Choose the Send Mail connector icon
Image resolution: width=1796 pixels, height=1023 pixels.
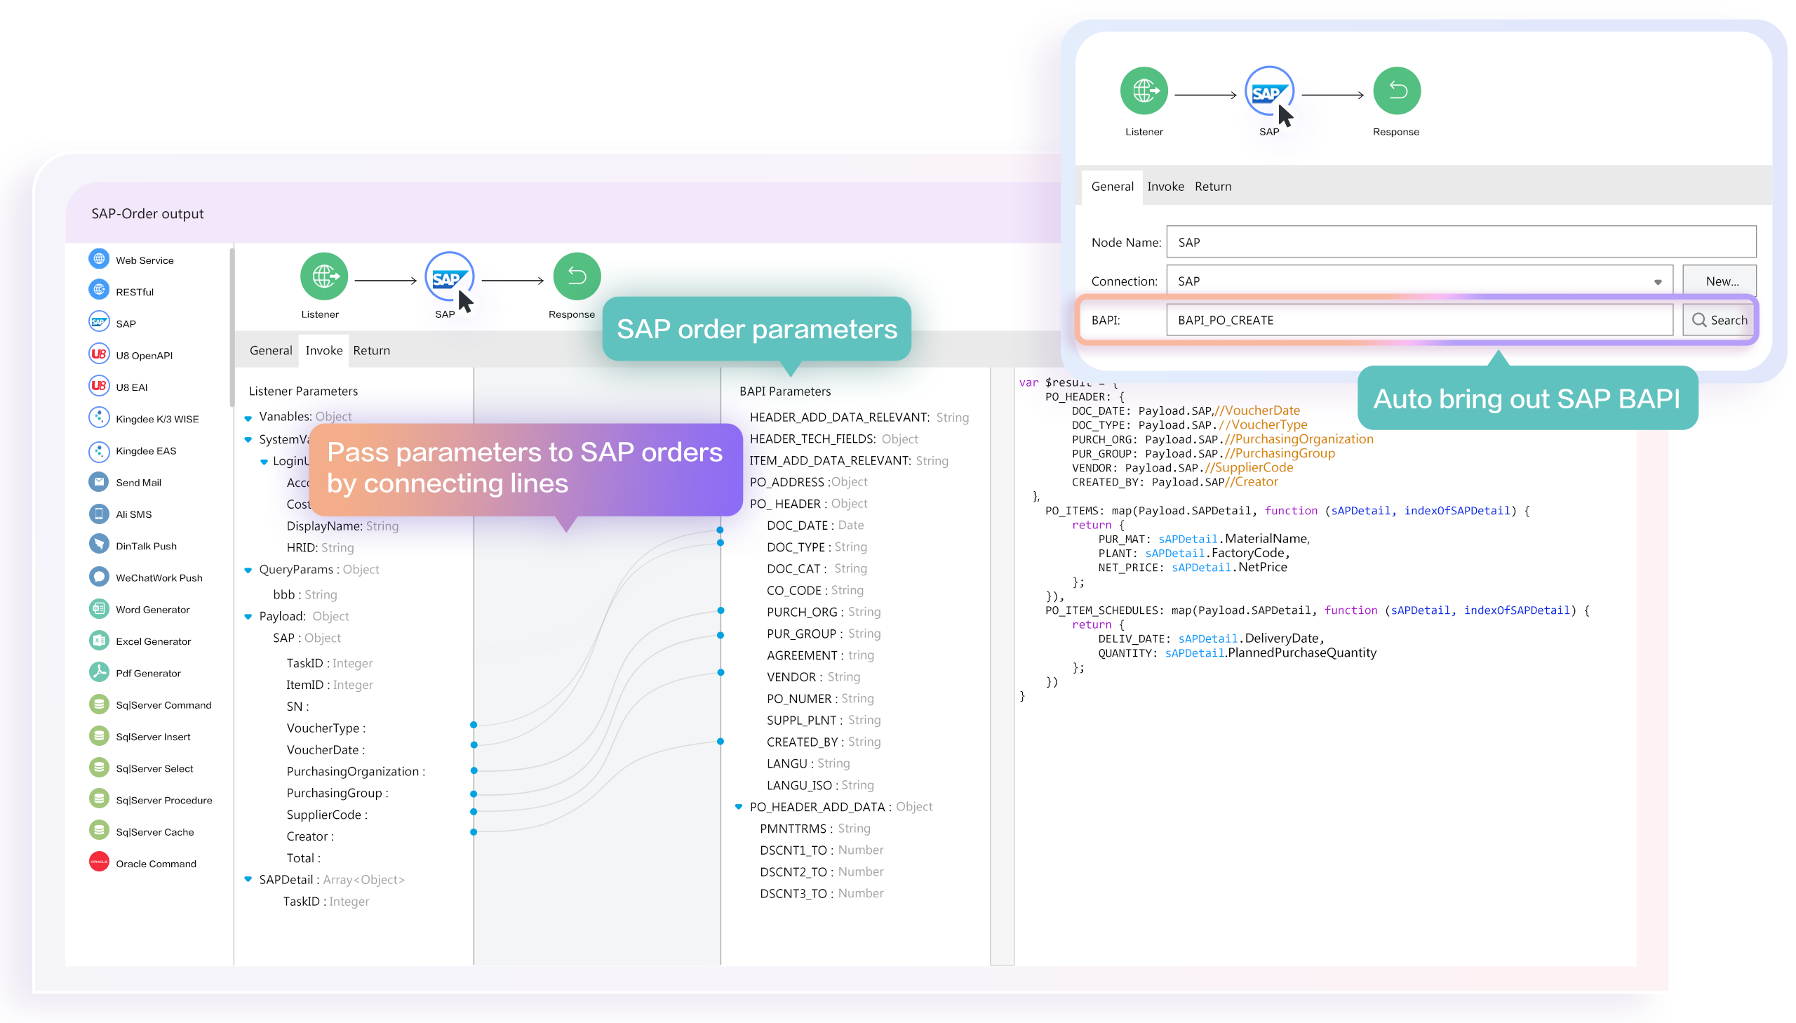point(99,482)
